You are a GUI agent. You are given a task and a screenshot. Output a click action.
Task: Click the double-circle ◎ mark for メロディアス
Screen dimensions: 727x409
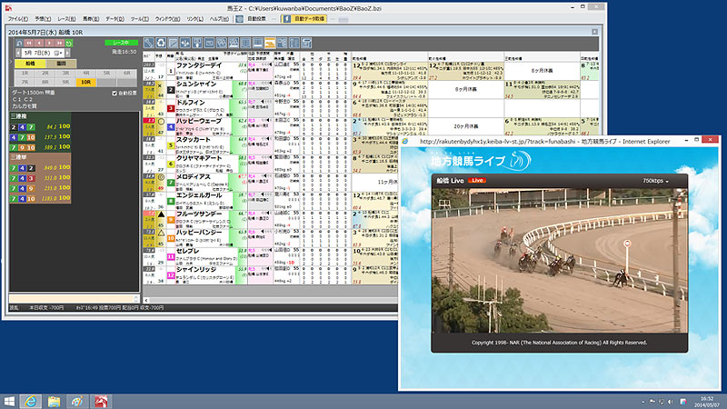[x=162, y=177]
